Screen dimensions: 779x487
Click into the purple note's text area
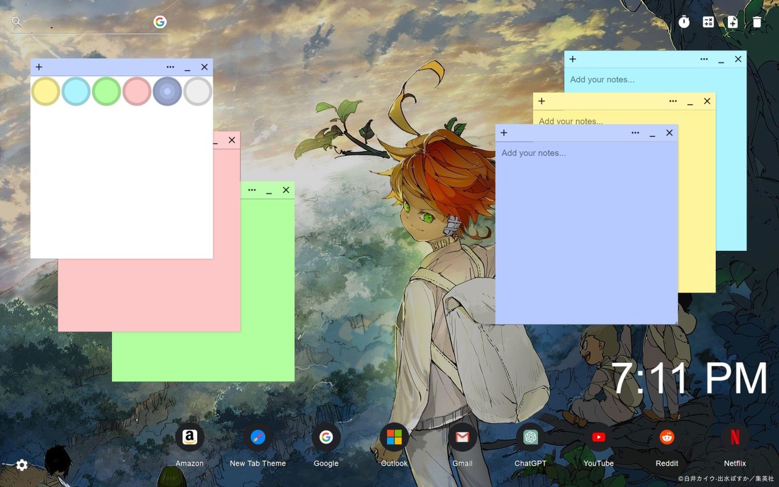[x=587, y=233]
